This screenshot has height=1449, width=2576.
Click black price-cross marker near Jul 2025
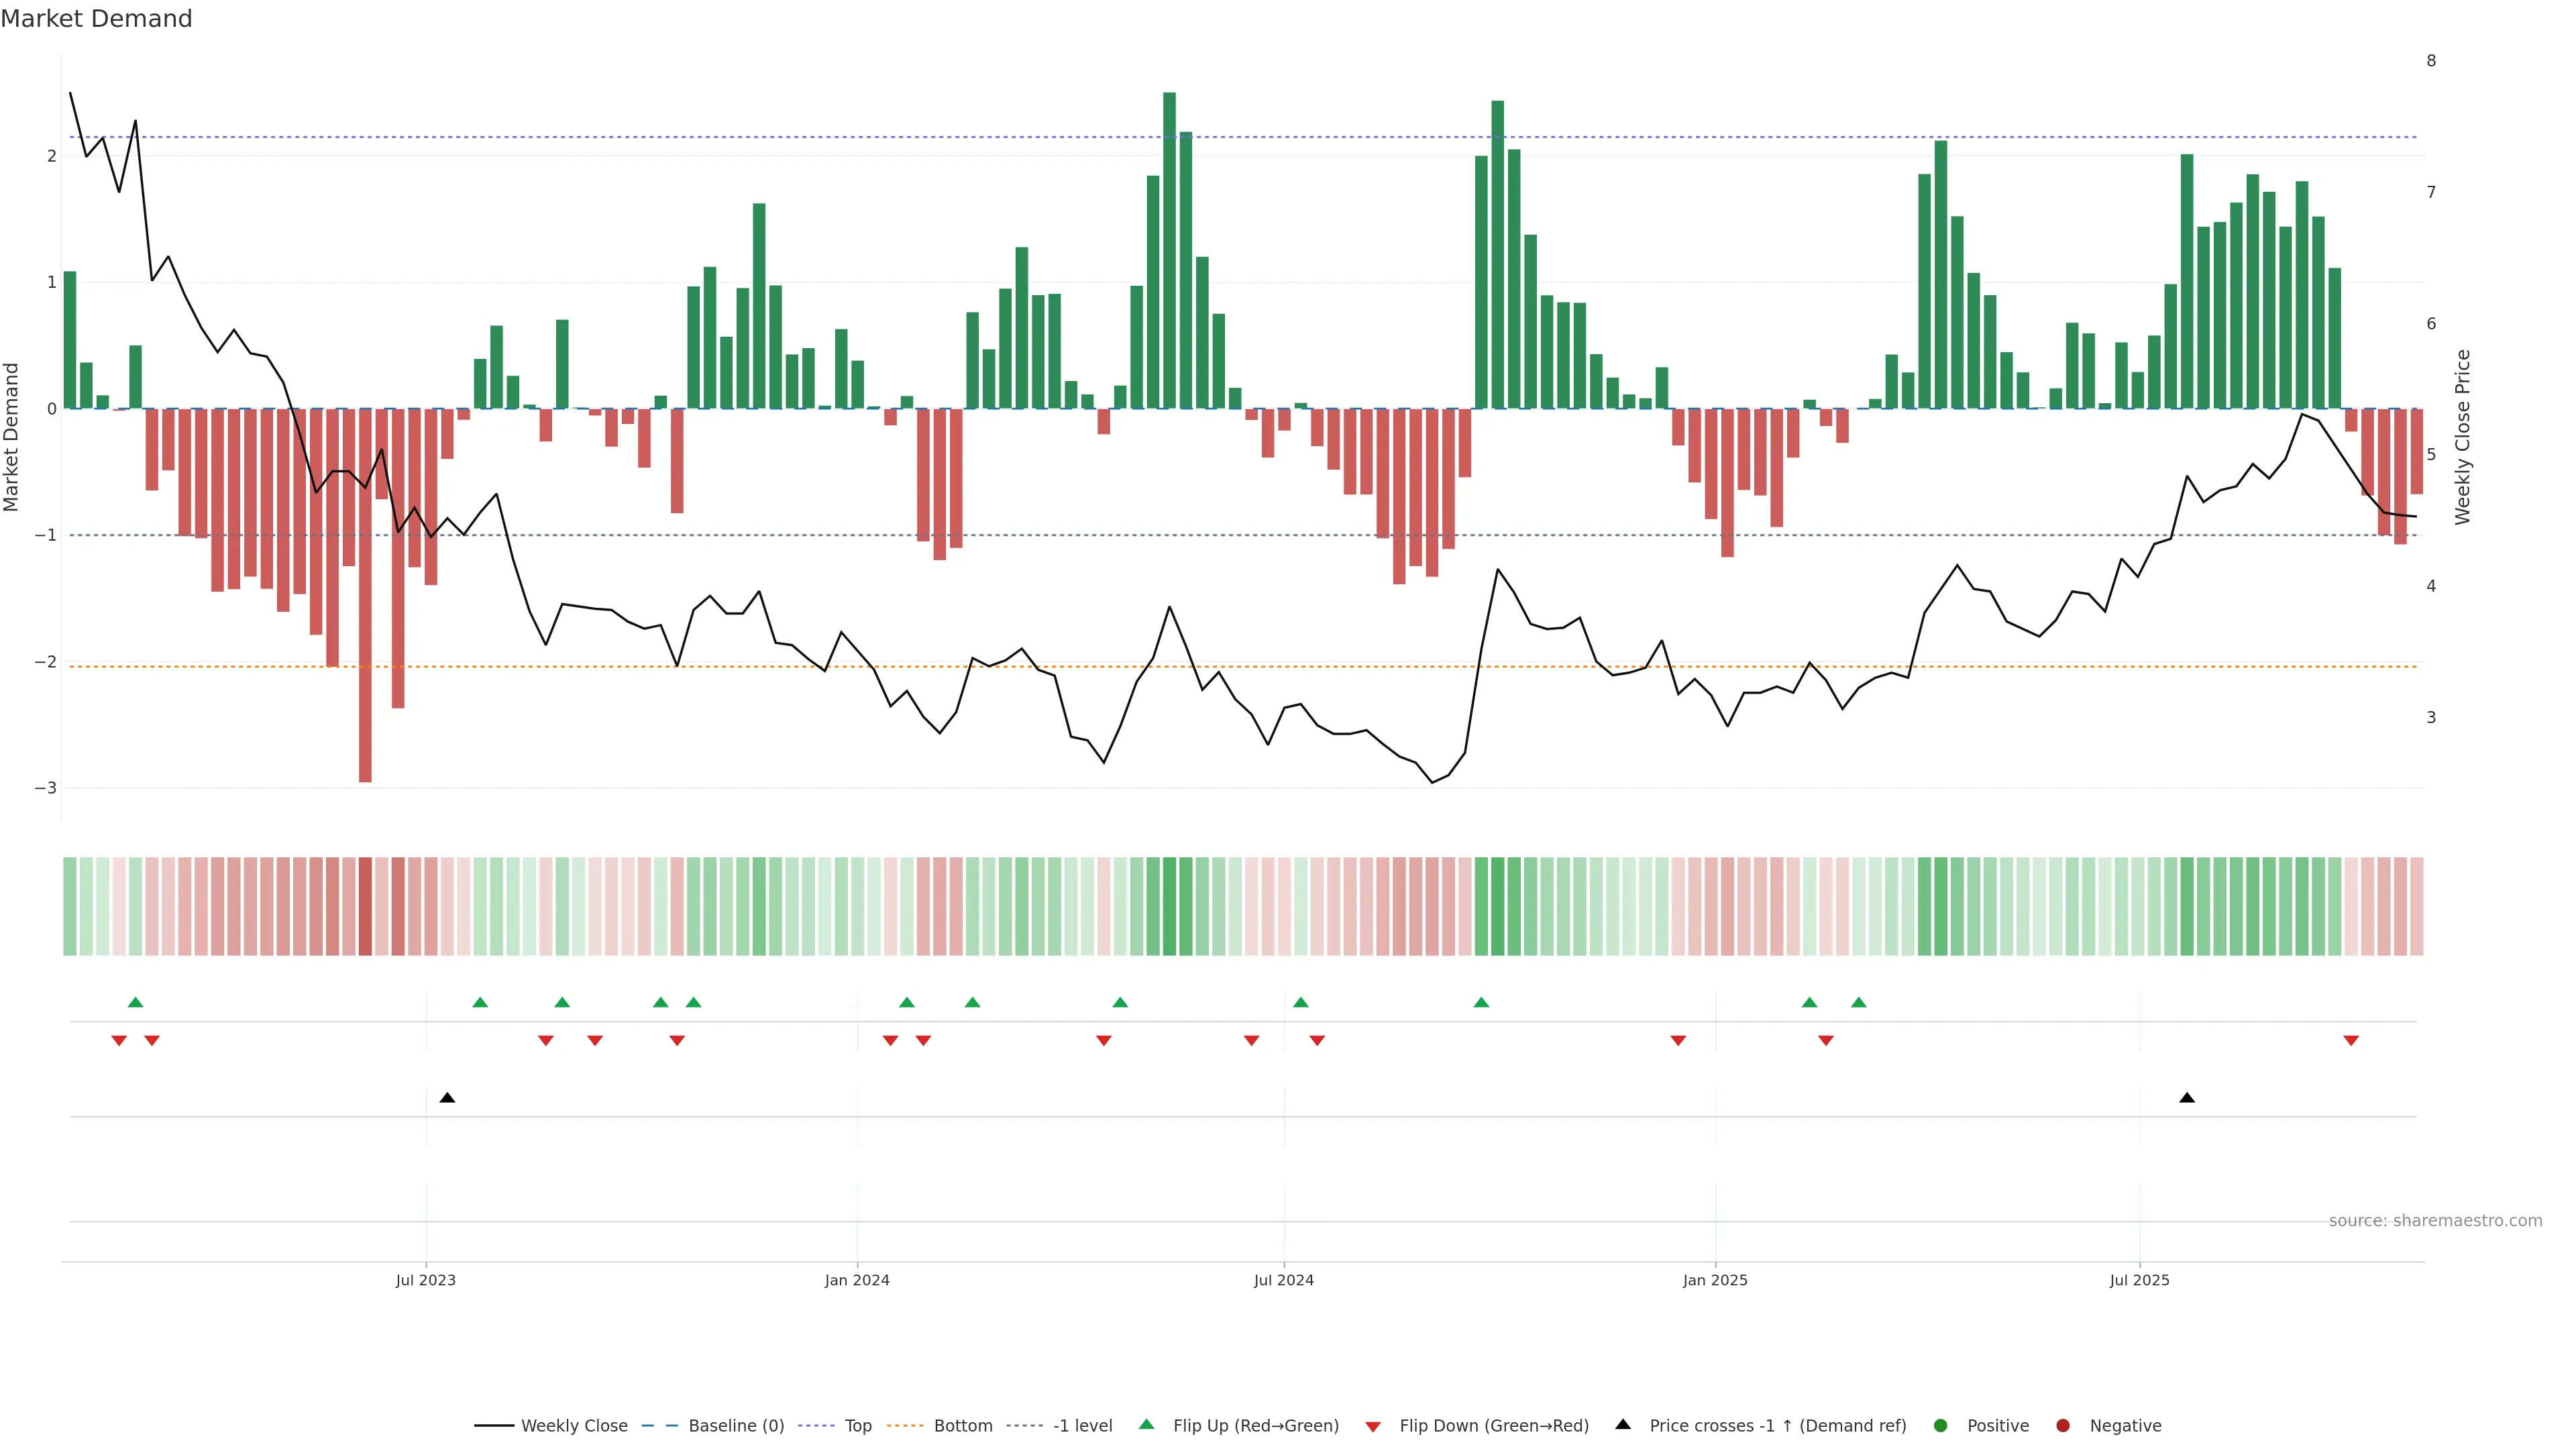tap(2187, 1098)
